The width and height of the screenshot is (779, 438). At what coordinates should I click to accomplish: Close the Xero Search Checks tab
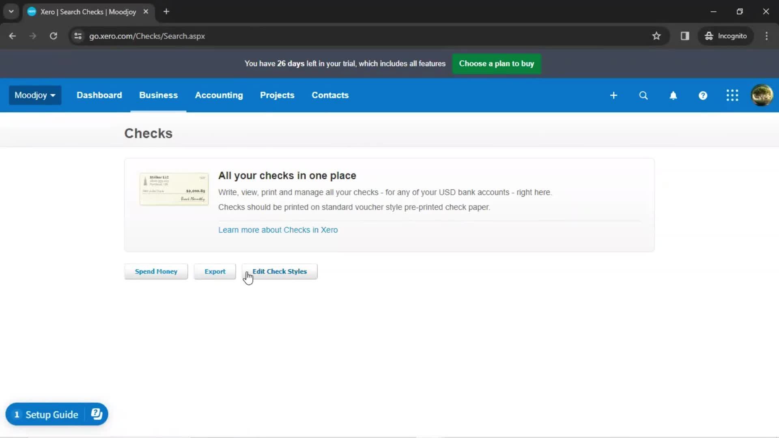146,12
